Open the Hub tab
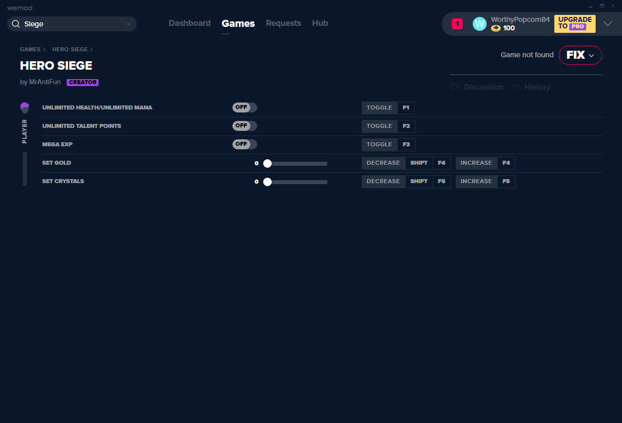Image resolution: width=622 pixels, height=423 pixels. tap(320, 23)
